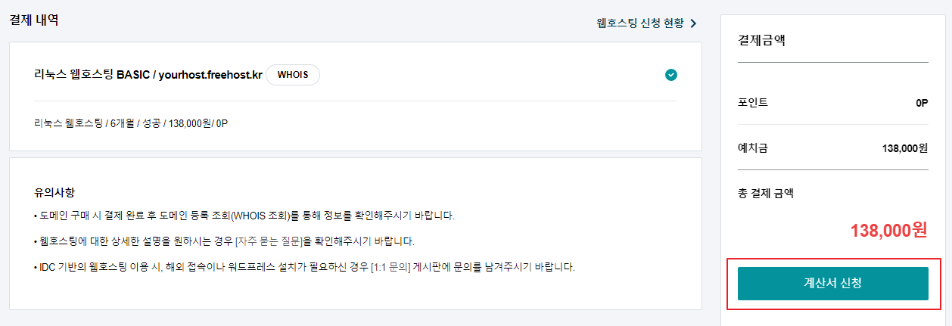Viewport: 952px width, 326px height.
Task: Click the WHOIS button
Action: click(293, 75)
